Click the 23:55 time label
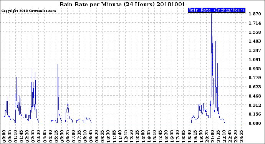The height and width of the screenshot is (144, 265). click(x=242, y=136)
